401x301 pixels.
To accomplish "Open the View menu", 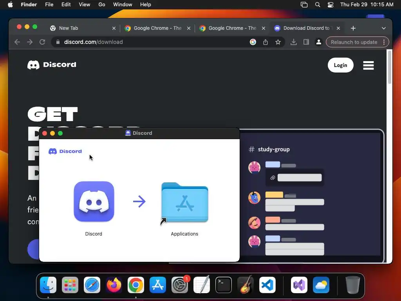I will [85, 5].
